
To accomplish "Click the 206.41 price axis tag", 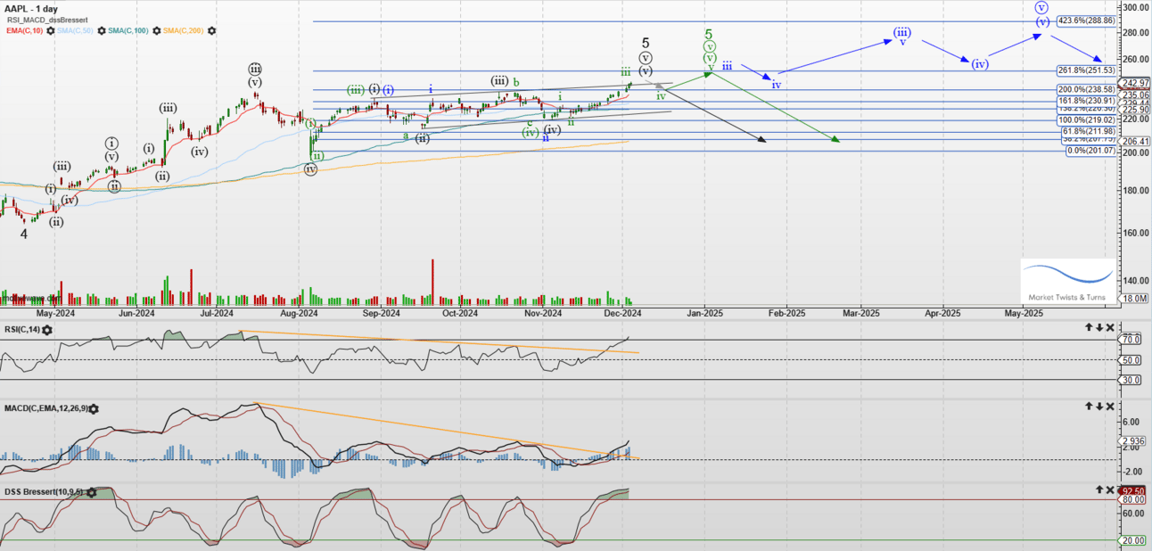I will tap(1134, 141).
